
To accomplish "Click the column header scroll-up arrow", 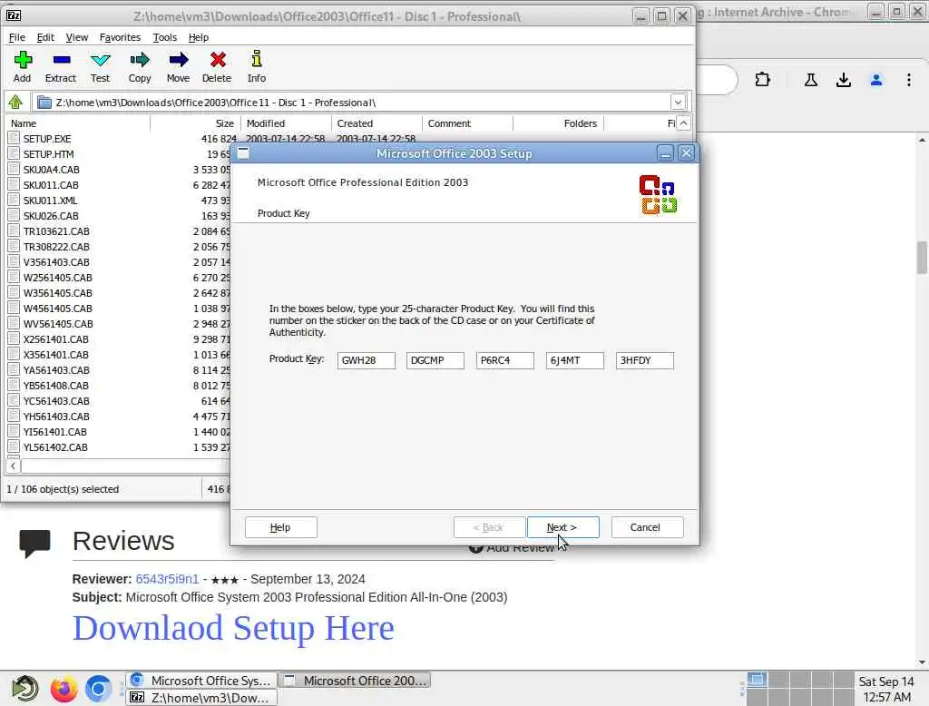I will click(683, 123).
